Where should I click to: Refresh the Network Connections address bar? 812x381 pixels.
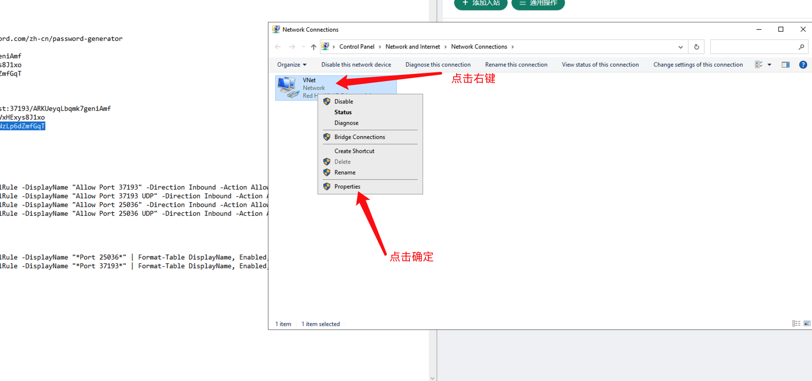pos(696,47)
